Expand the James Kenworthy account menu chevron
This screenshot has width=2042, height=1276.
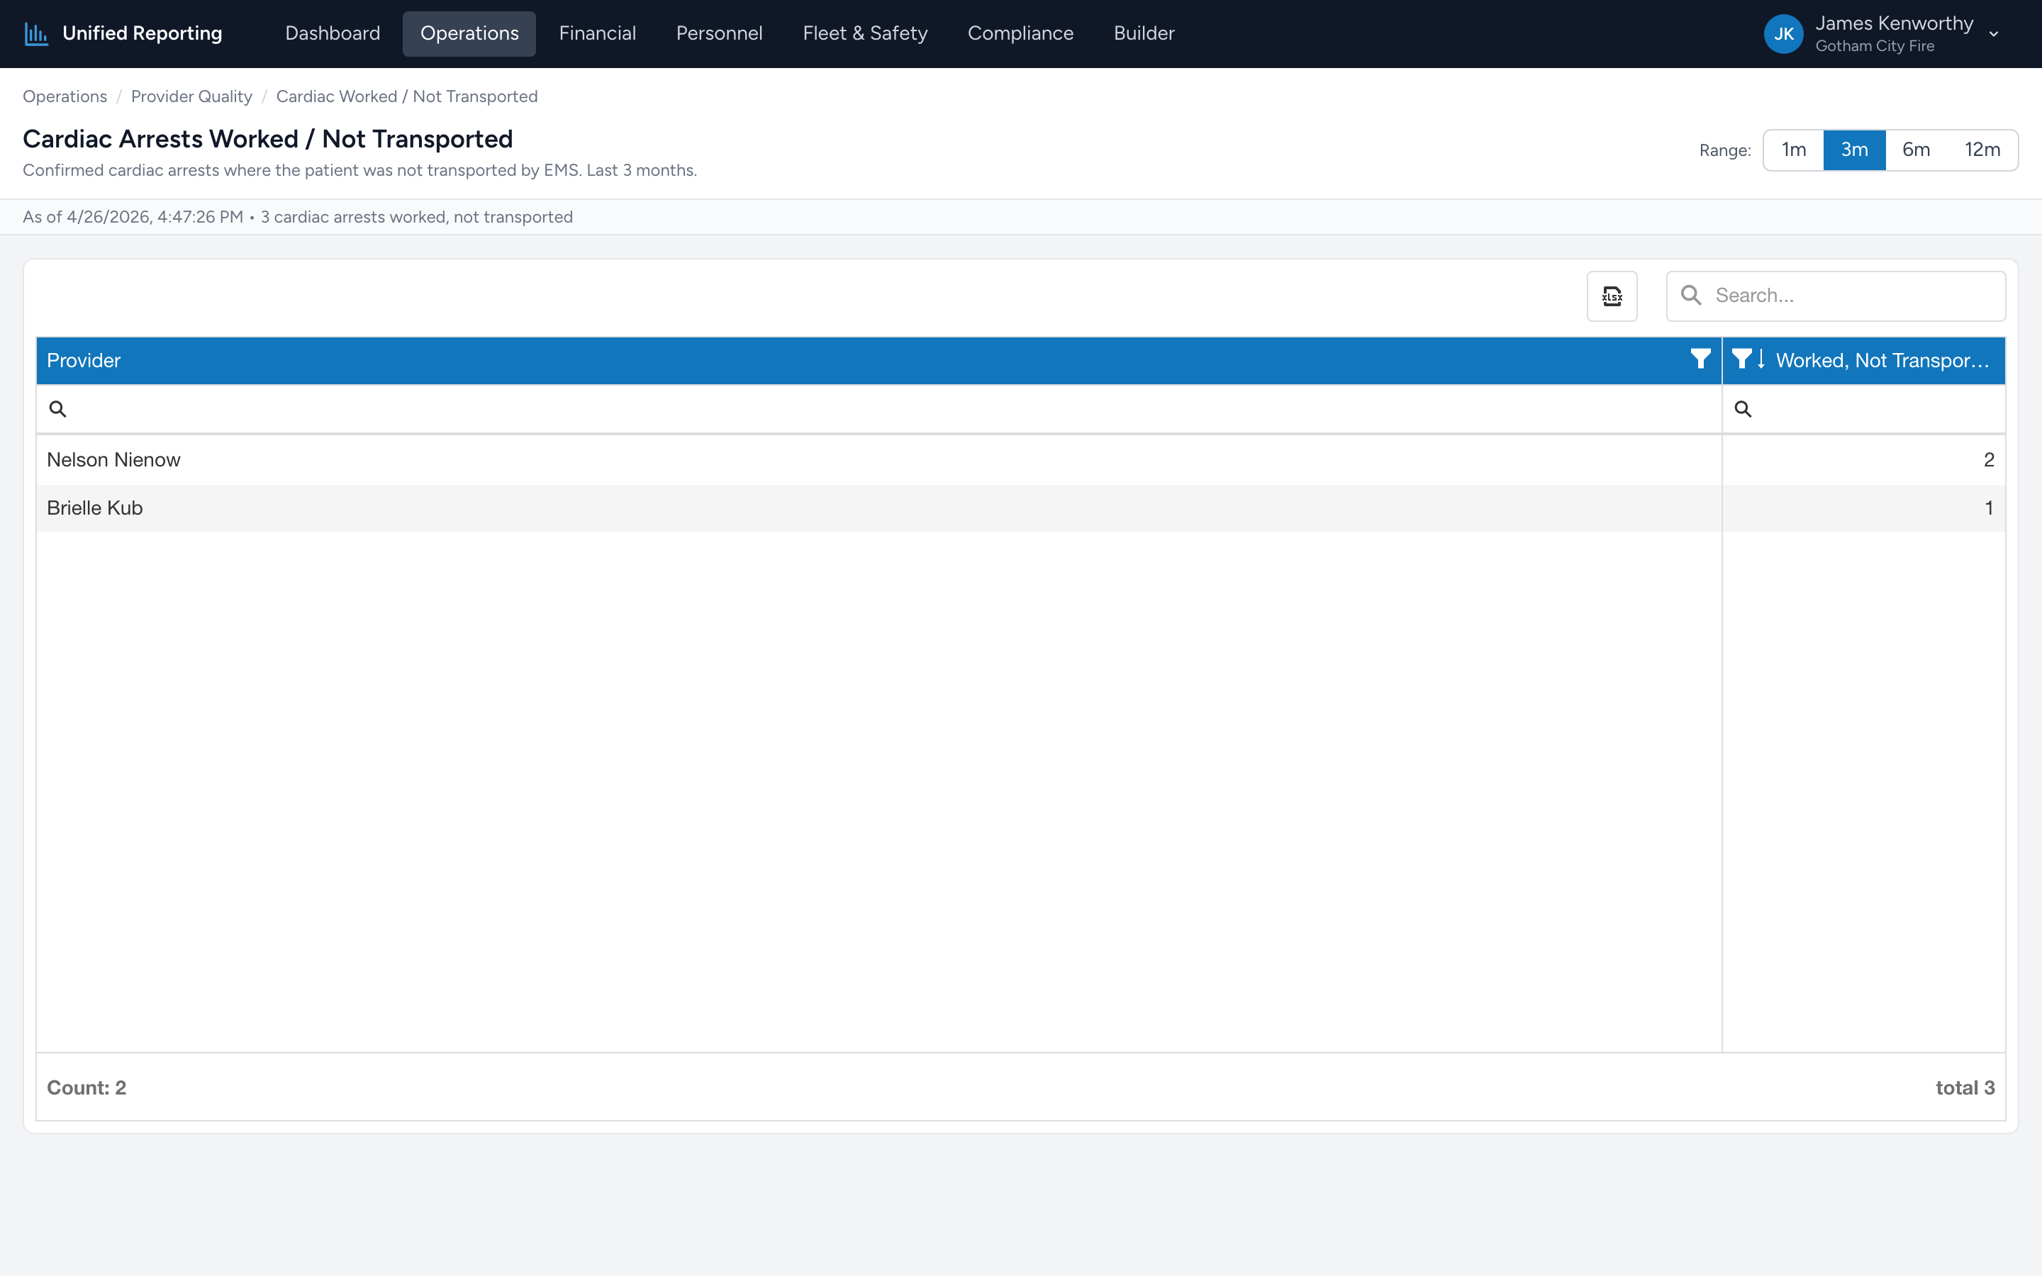click(x=1994, y=35)
